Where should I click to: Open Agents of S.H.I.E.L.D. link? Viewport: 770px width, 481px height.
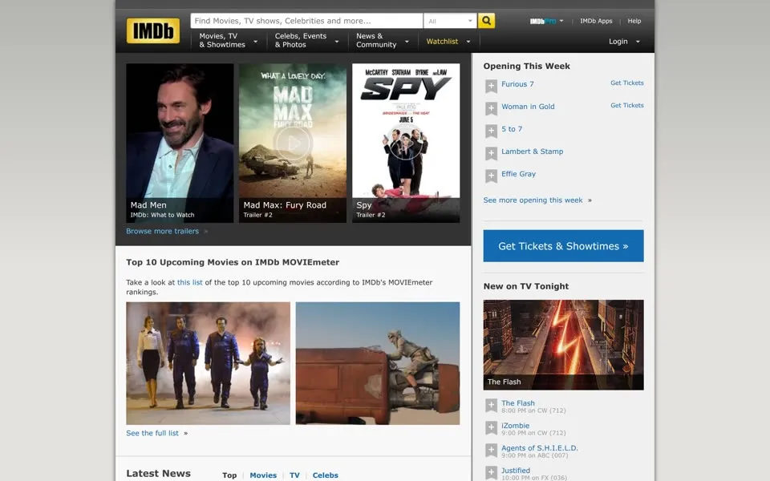539,448
